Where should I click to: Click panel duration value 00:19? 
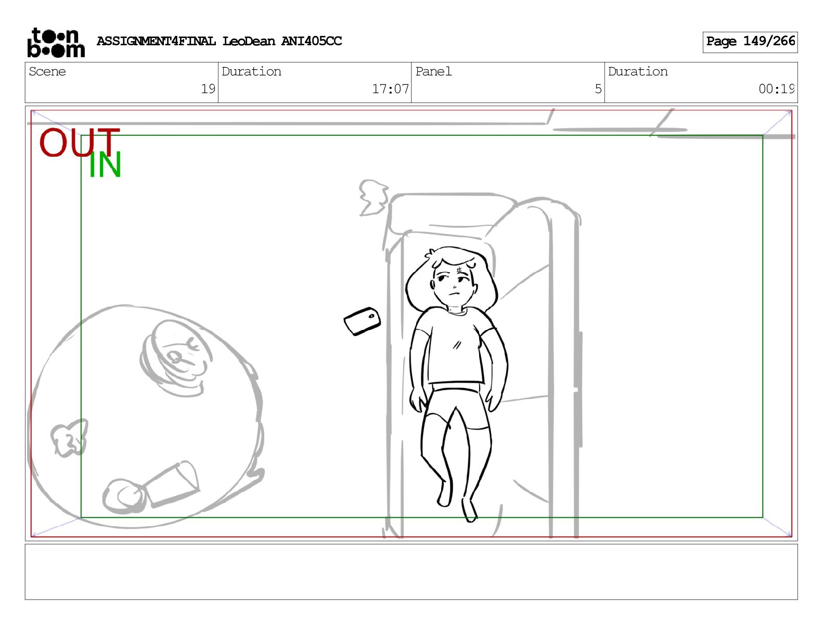776,89
